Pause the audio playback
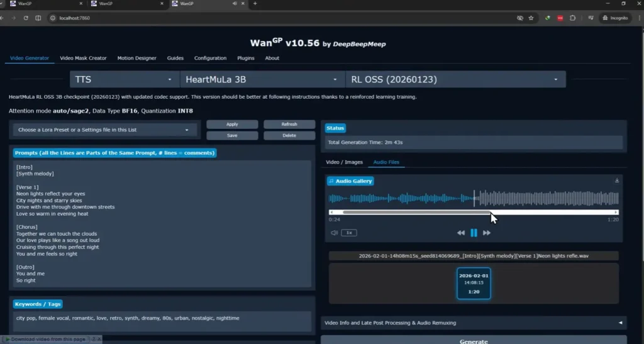 coord(474,233)
